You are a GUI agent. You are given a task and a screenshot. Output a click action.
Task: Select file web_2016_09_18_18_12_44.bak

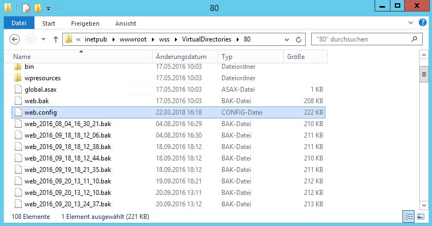tap(68, 158)
